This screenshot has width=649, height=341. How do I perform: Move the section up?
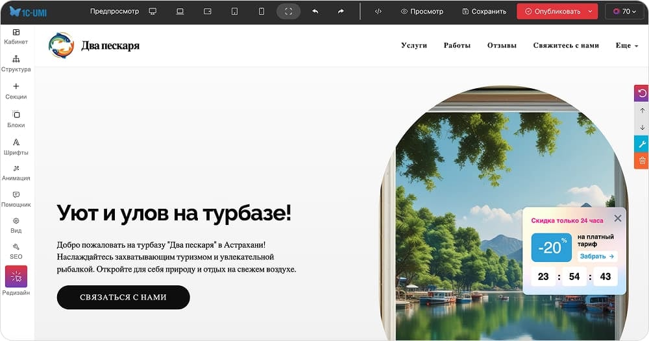[x=642, y=110]
